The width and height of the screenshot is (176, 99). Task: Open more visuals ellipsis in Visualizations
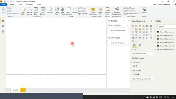136,41
